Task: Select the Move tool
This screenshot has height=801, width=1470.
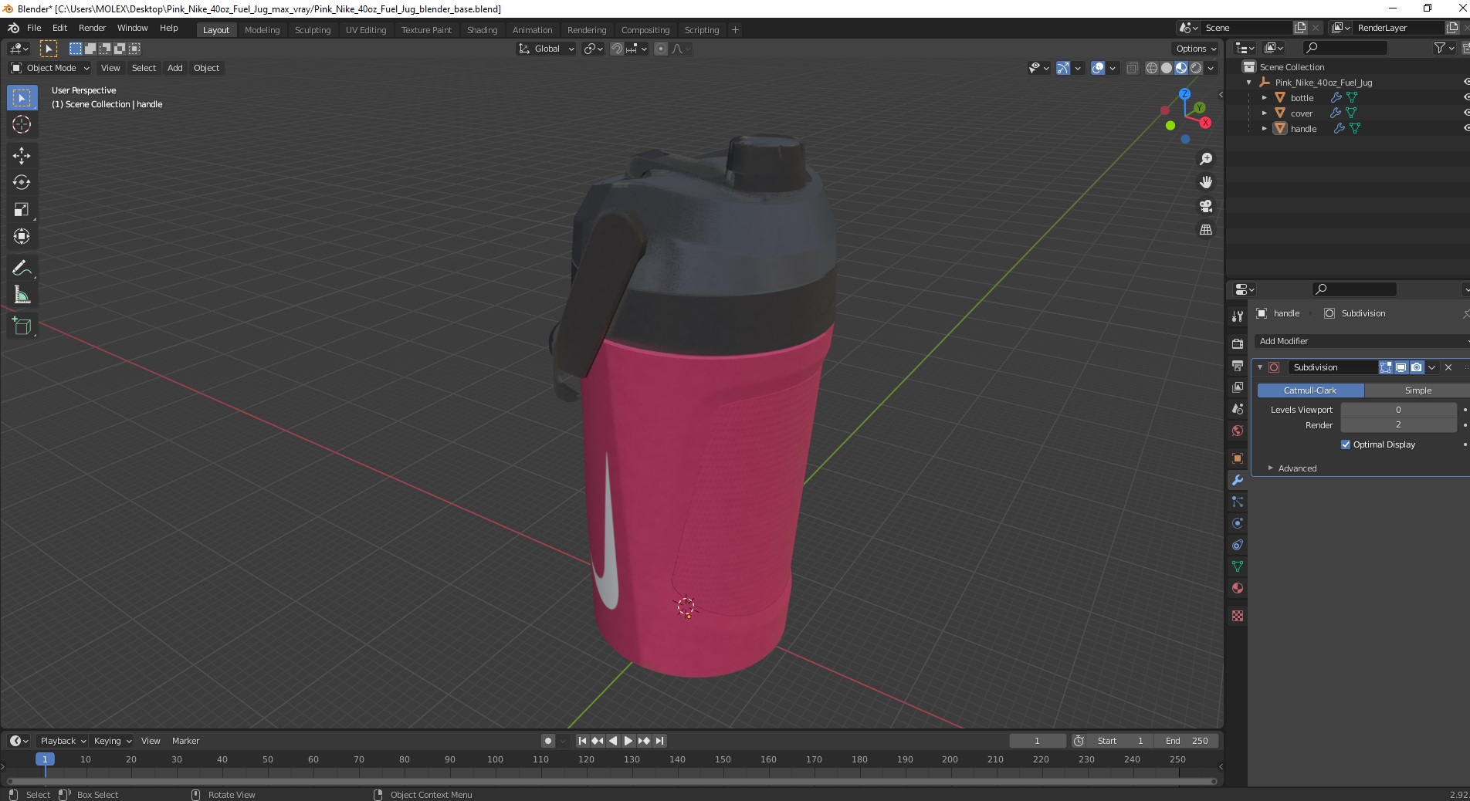Action: 22,156
